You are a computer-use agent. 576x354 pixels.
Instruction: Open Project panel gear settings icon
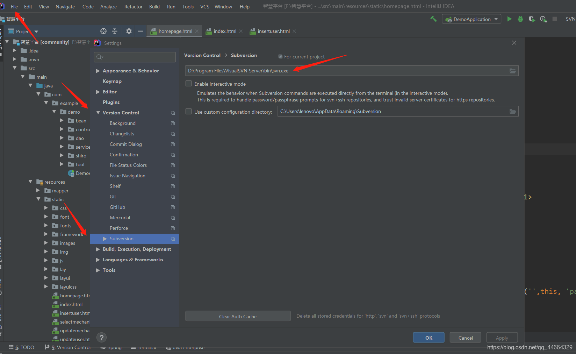click(129, 31)
